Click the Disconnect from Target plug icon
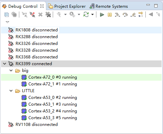Screen dimensions: 163x134 tap(32, 15)
